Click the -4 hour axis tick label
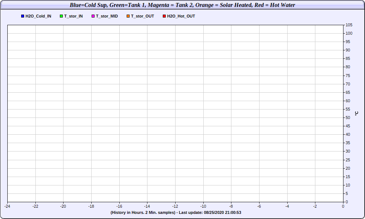Screen dimensions: 365x219 pyautogui.click(x=287, y=206)
